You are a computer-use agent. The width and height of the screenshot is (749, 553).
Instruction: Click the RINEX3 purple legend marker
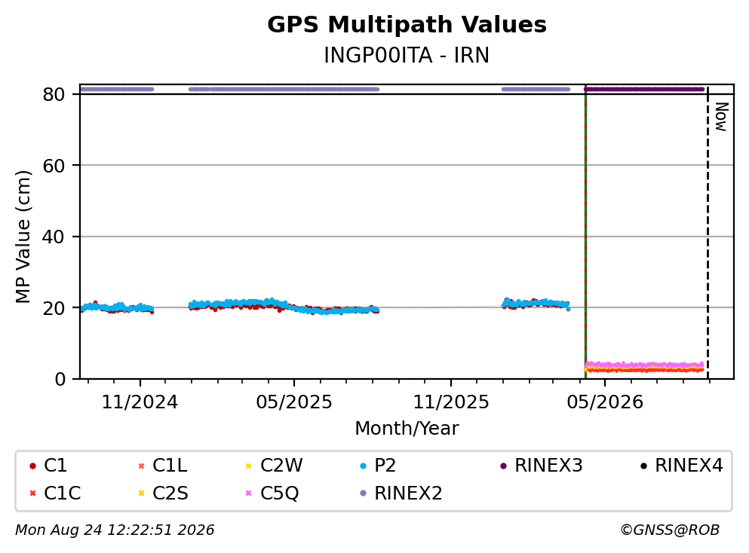click(503, 466)
